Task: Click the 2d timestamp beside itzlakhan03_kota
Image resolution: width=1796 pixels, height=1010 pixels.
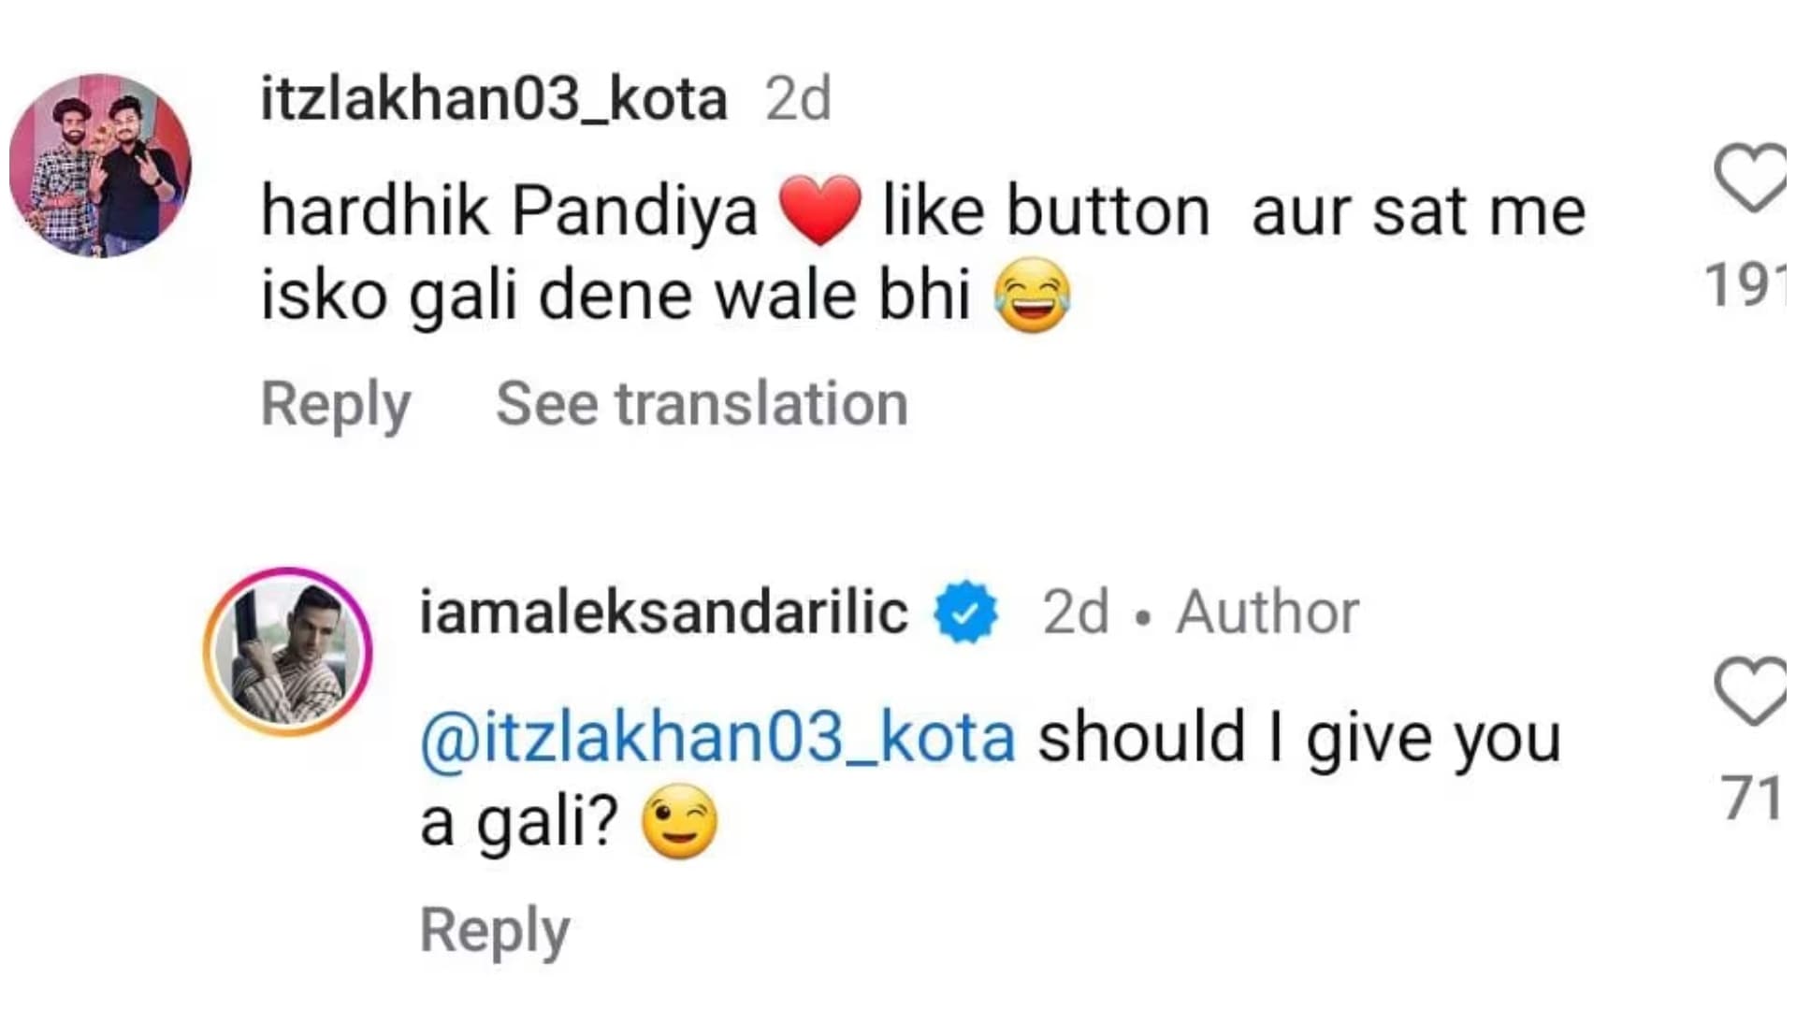Action: (x=798, y=98)
